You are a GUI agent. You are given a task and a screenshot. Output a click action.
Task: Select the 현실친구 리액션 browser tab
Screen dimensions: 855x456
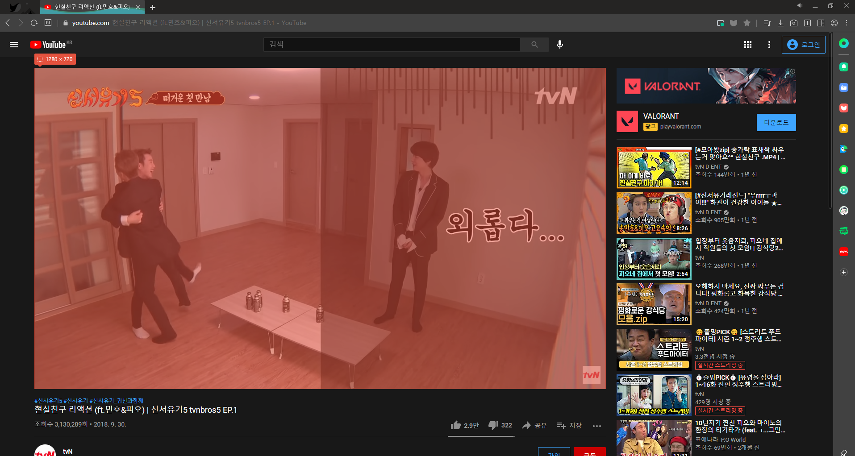(x=92, y=7)
